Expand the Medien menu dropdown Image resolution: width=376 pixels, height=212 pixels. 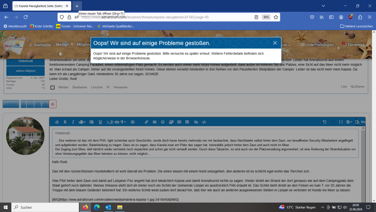tap(65, 44)
